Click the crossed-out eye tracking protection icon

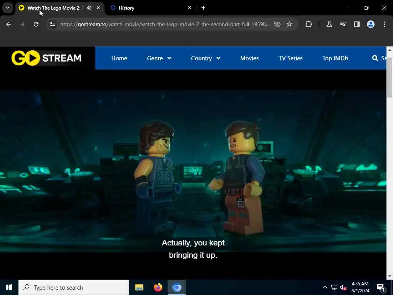[x=277, y=24]
